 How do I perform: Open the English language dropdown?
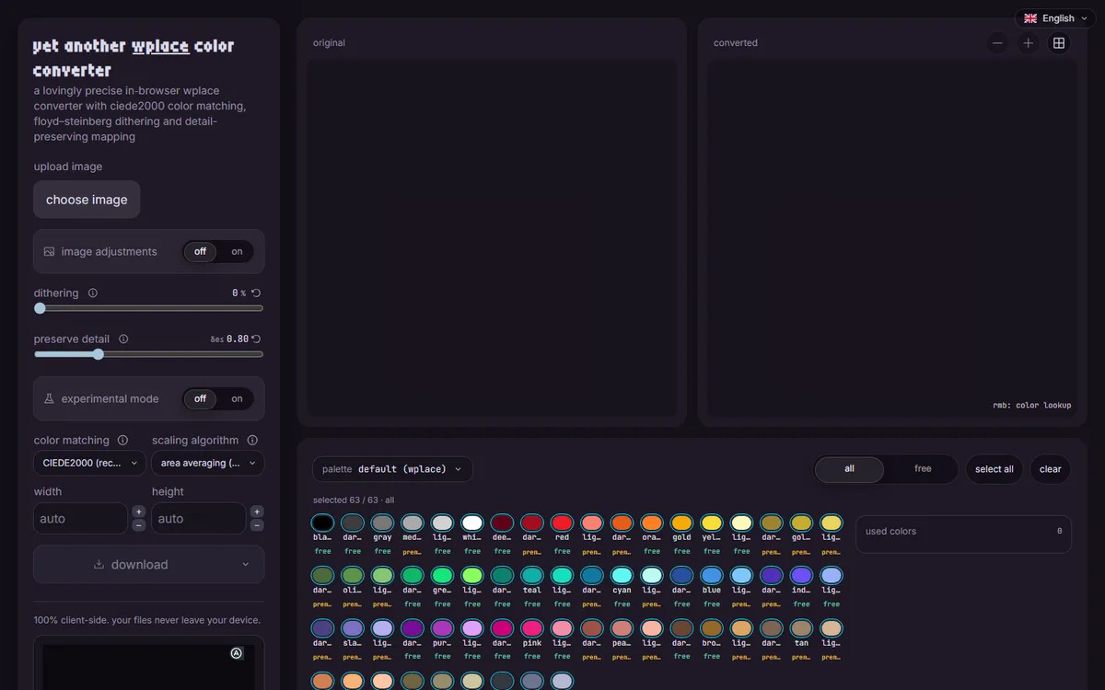[1056, 18]
